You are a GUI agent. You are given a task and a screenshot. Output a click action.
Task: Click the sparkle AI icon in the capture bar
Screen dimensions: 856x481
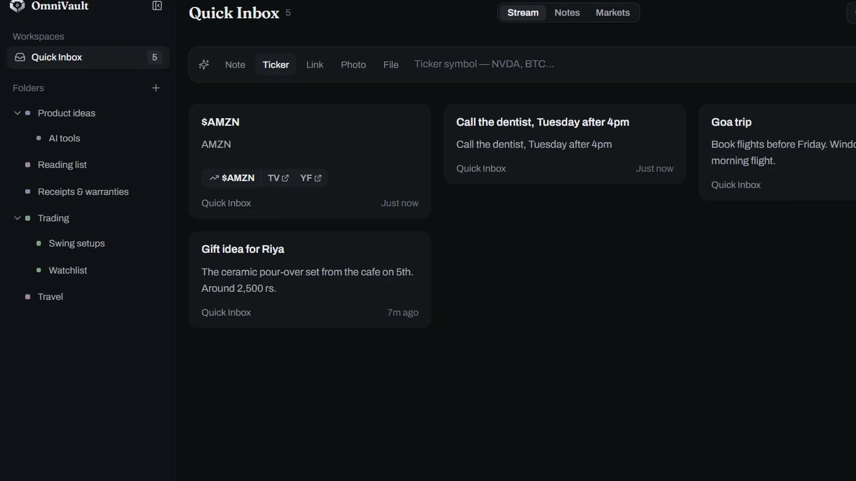(204, 65)
